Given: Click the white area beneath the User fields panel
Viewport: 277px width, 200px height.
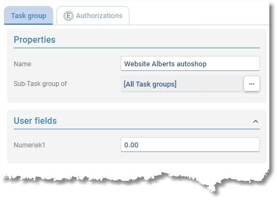Looking at the screenshot, I should pyautogui.click(x=137, y=168).
